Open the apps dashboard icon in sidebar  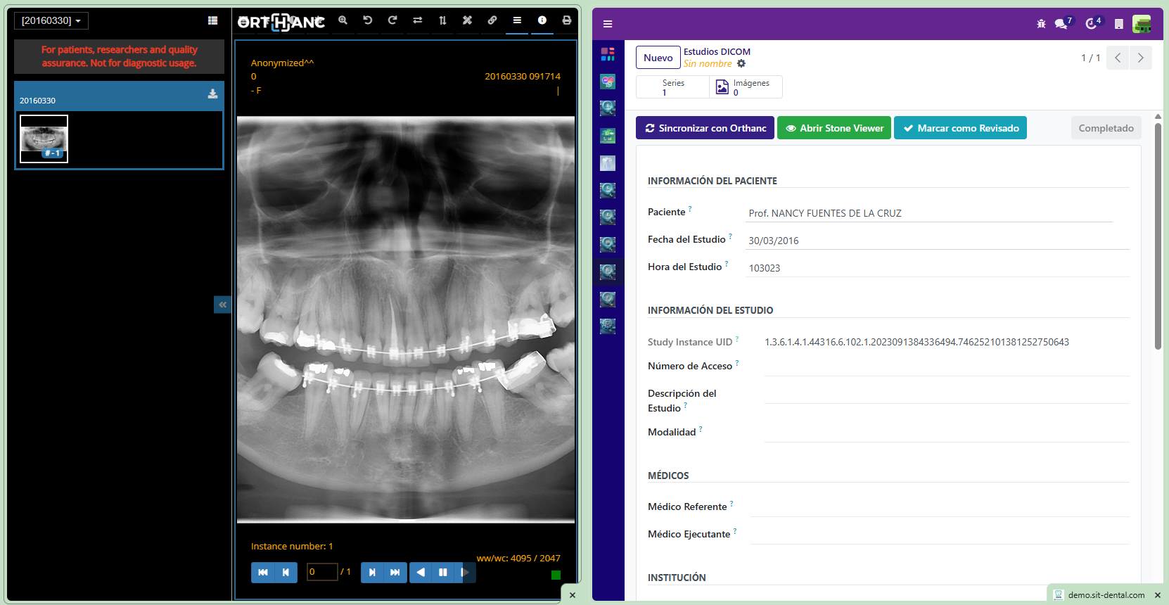pyautogui.click(x=608, y=54)
